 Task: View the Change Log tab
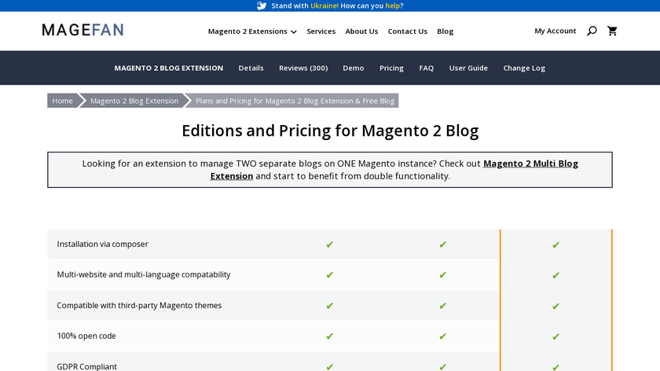point(523,68)
